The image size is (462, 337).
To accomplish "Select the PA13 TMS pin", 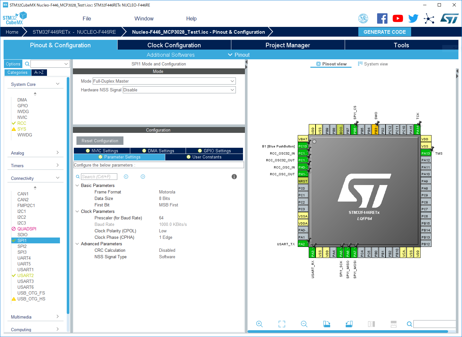I will tap(426, 153).
